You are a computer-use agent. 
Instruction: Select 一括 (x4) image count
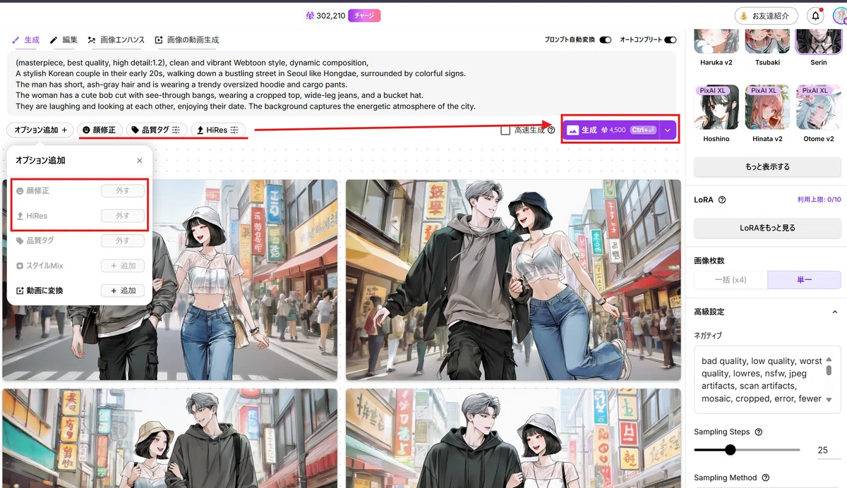tap(731, 280)
